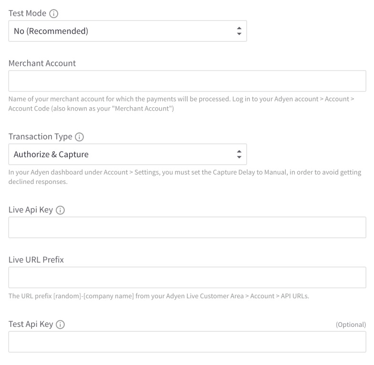Click the Merchant Account label
Viewport: 374px width, 365px height.
(x=42, y=63)
